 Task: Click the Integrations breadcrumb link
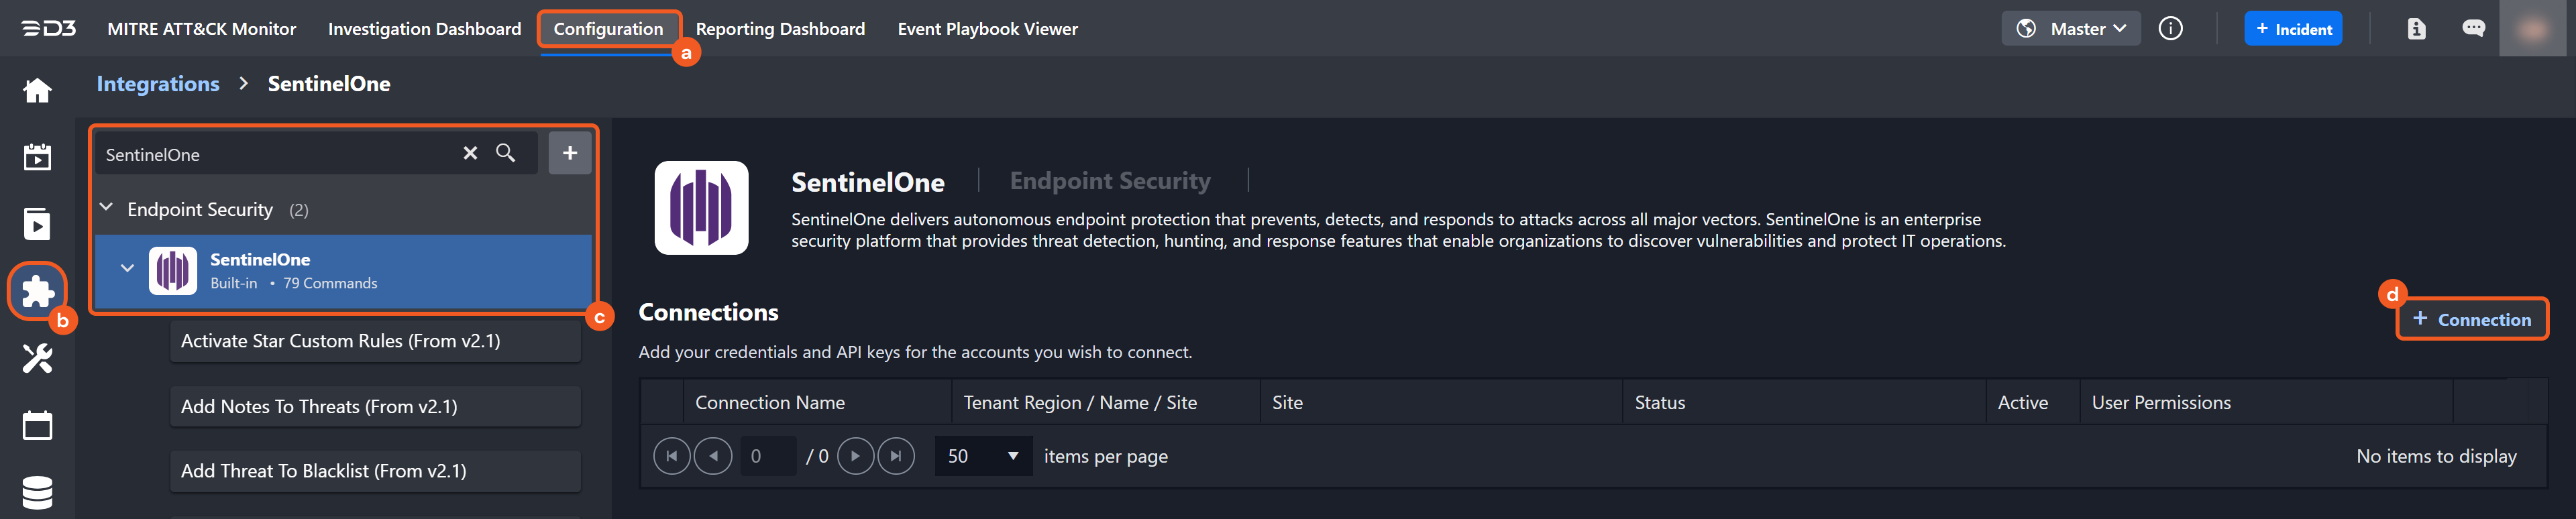point(158,84)
